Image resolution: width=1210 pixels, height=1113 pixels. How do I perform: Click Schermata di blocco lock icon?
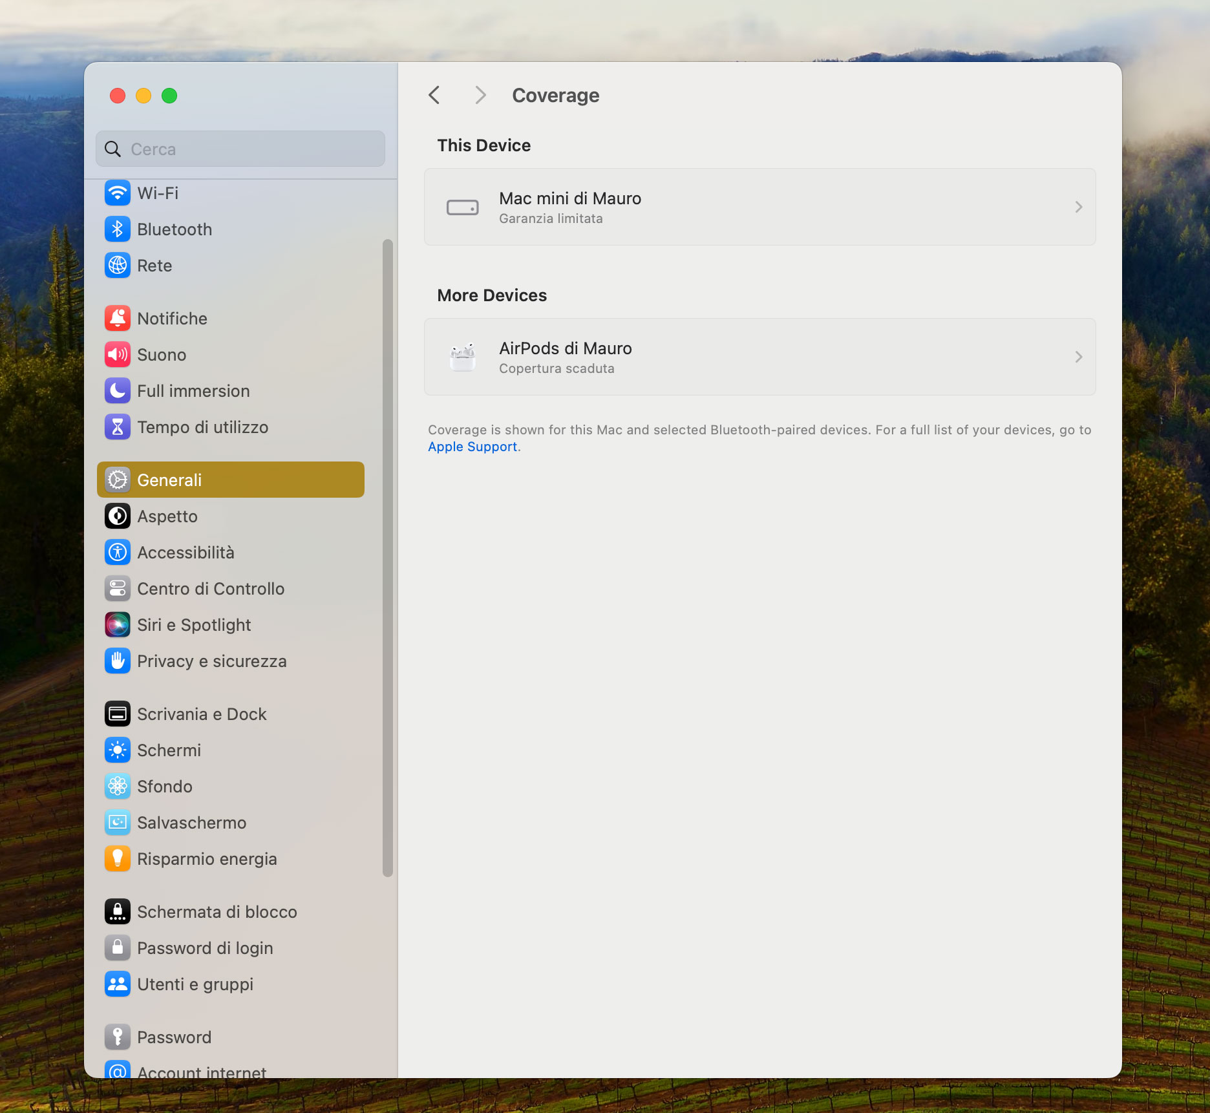tap(118, 911)
